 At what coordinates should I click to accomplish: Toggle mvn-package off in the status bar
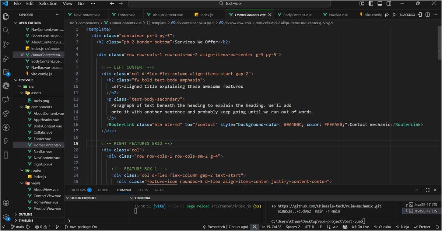[81, 227]
